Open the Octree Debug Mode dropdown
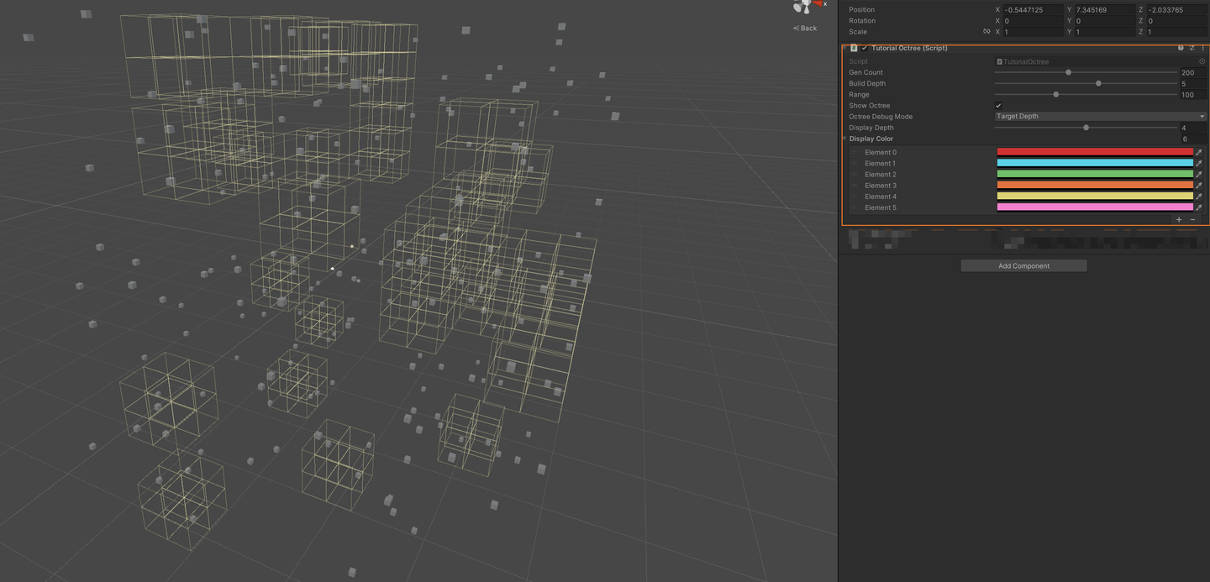Image resolution: width=1210 pixels, height=582 pixels. tap(1099, 116)
